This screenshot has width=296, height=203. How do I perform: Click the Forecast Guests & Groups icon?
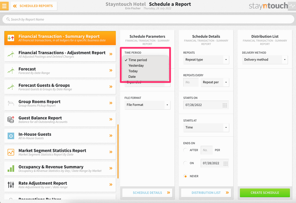click(x=11, y=87)
